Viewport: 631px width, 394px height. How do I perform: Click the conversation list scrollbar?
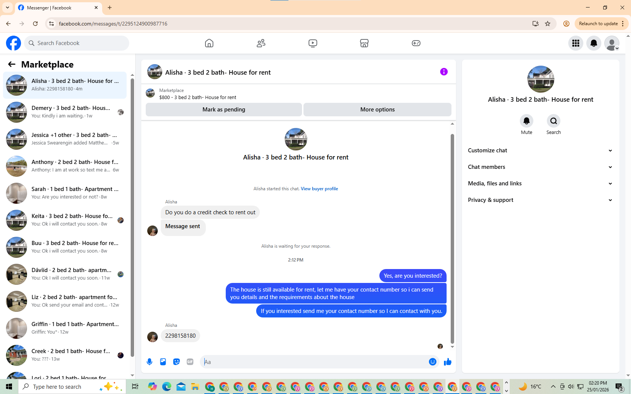pyautogui.click(x=132, y=218)
